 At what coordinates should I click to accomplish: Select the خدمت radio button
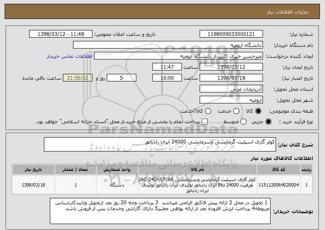coord(236,111)
